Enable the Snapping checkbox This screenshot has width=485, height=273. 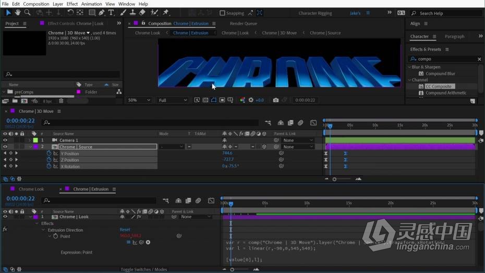coord(222,13)
